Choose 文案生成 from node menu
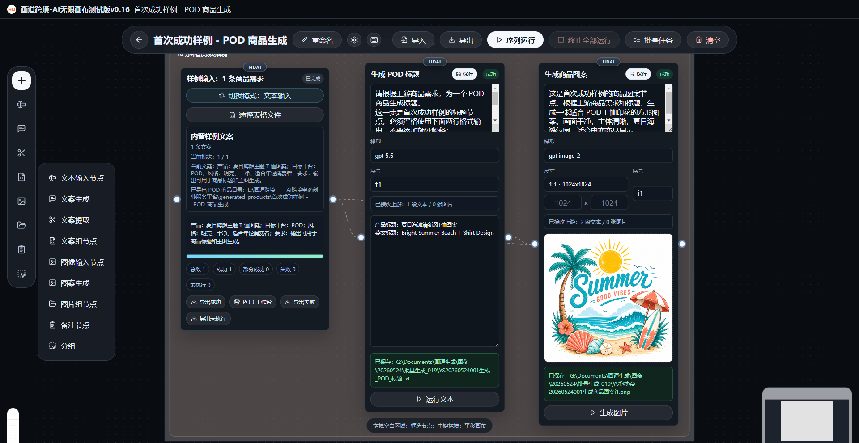 (77, 199)
